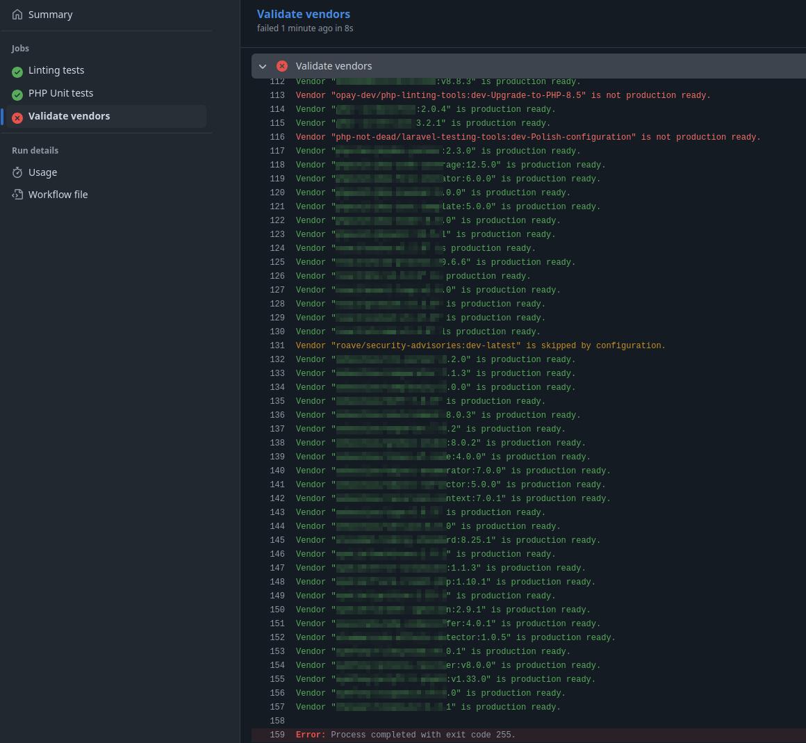The width and height of the screenshot is (806, 743).
Task: Click the stopwatch icon next to Usage
Action: click(17, 172)
